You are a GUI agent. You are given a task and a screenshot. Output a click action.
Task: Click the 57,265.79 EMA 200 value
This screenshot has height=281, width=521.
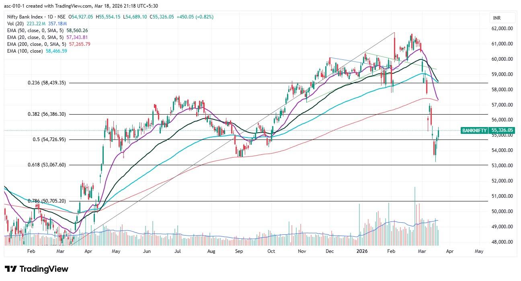[79, 44]
